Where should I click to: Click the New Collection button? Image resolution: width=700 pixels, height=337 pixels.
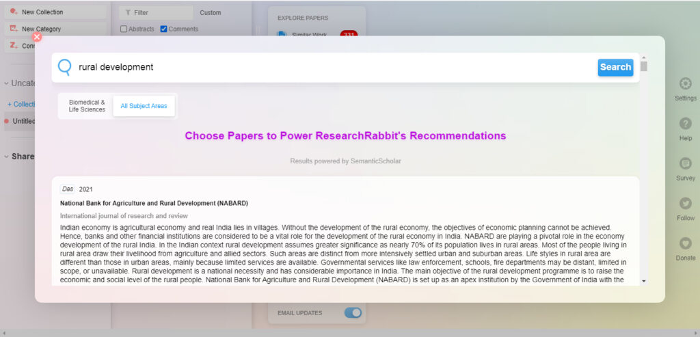pyautogui.click(x=55, y=12)
